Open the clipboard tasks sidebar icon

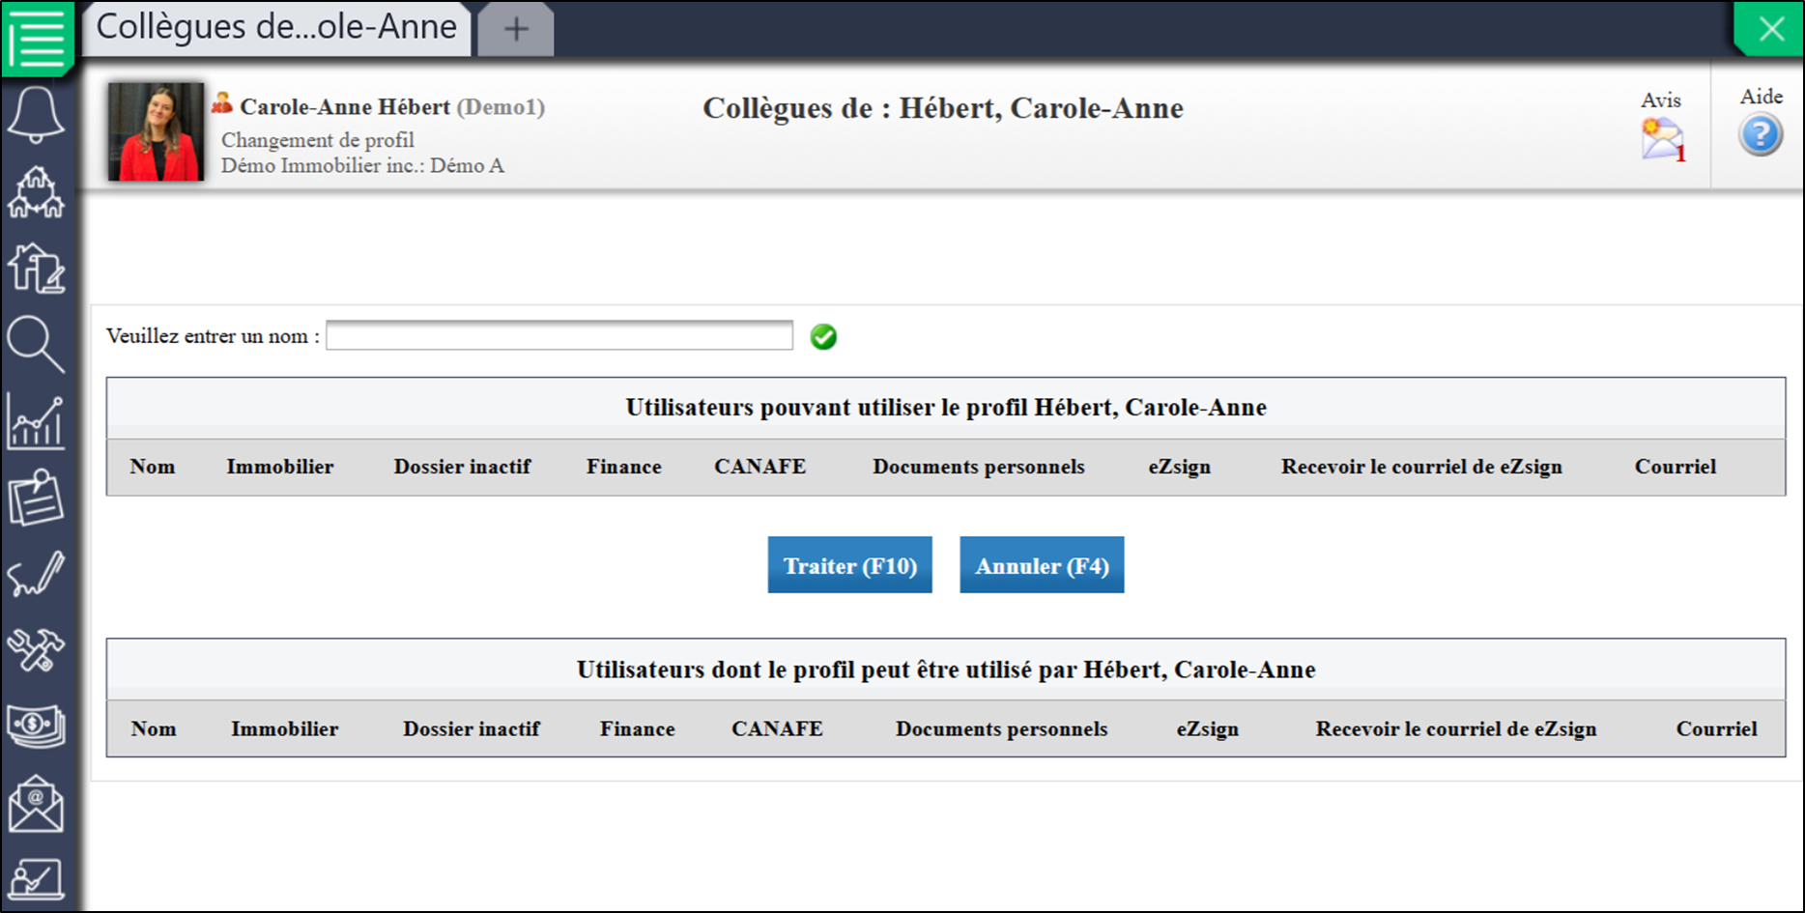point(37,497)
